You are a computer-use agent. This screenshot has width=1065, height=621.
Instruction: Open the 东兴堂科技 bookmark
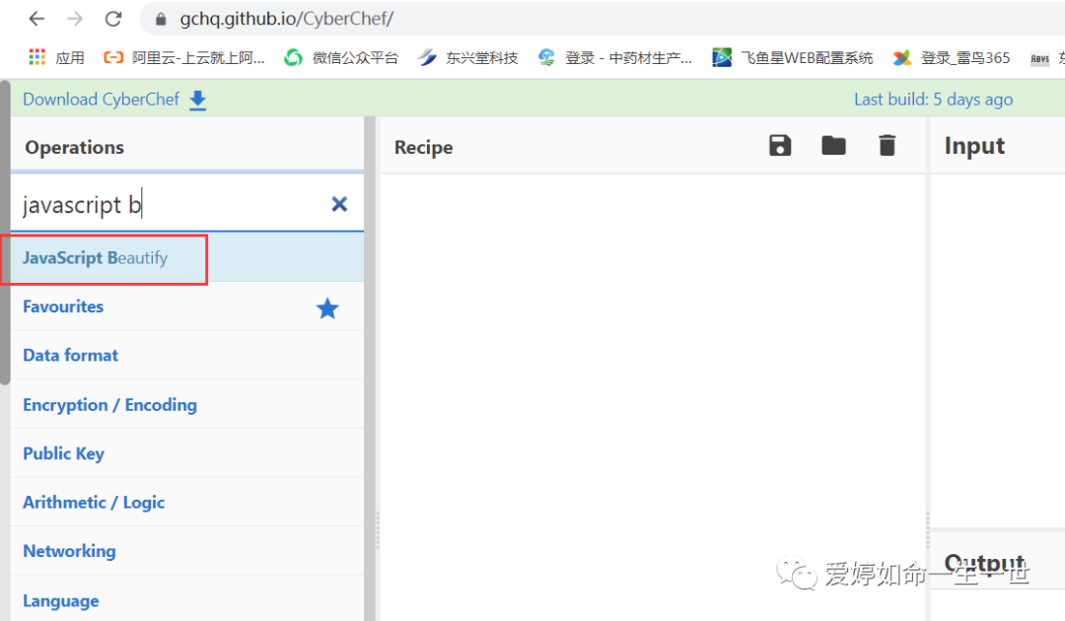(x=468, y=58)
